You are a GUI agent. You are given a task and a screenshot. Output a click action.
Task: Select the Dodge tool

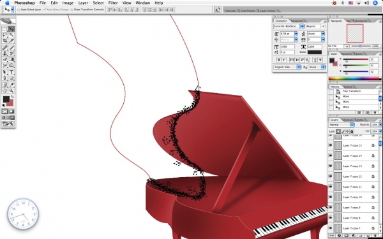(x=11, y=65)
